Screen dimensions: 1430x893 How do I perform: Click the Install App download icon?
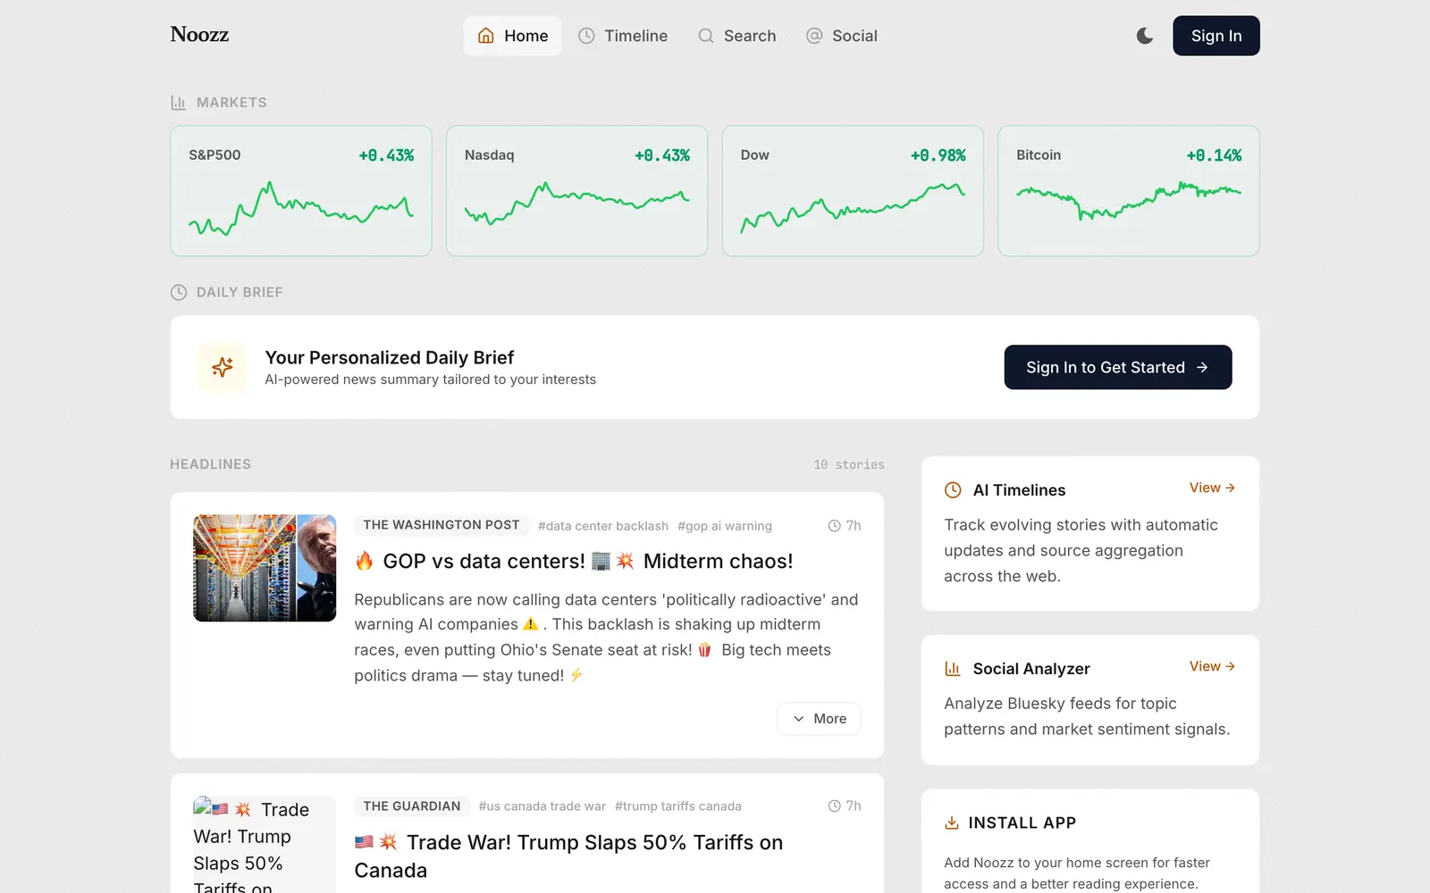(952, 823)
